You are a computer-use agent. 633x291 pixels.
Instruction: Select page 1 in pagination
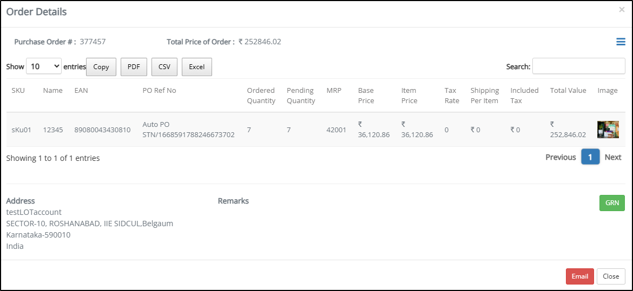pyautogui.click(x=590, y=157)
